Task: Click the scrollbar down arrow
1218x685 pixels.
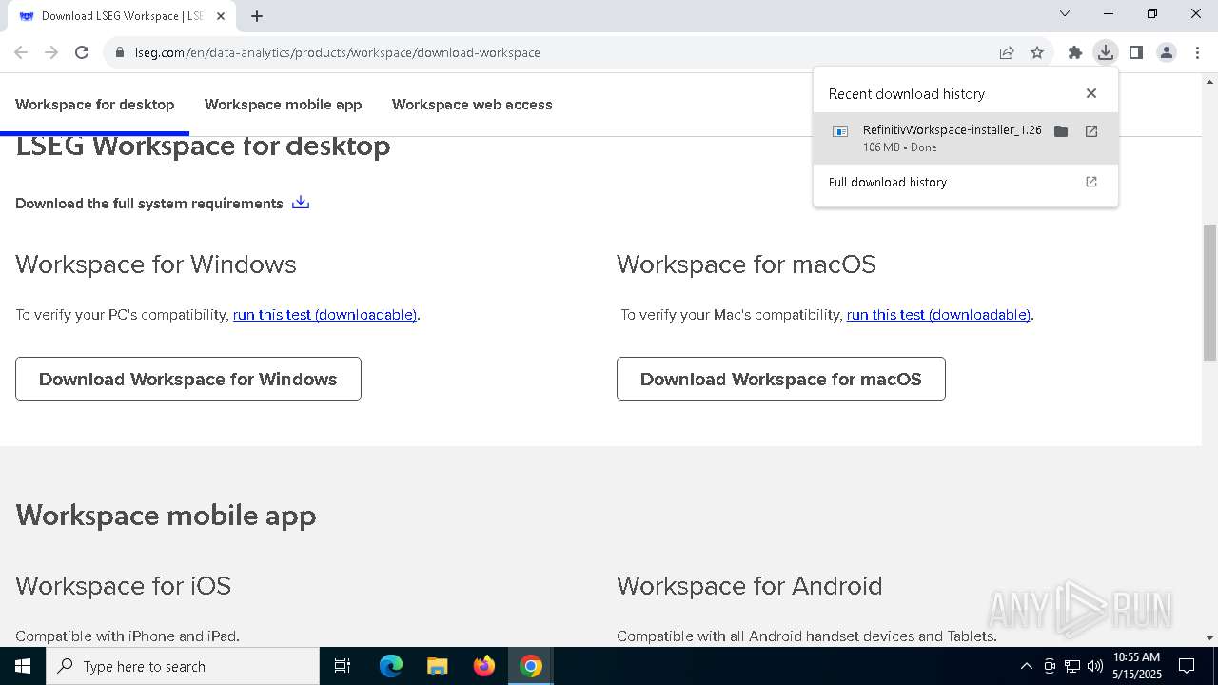Action: pyautogui.click(x=1209, y=638)
